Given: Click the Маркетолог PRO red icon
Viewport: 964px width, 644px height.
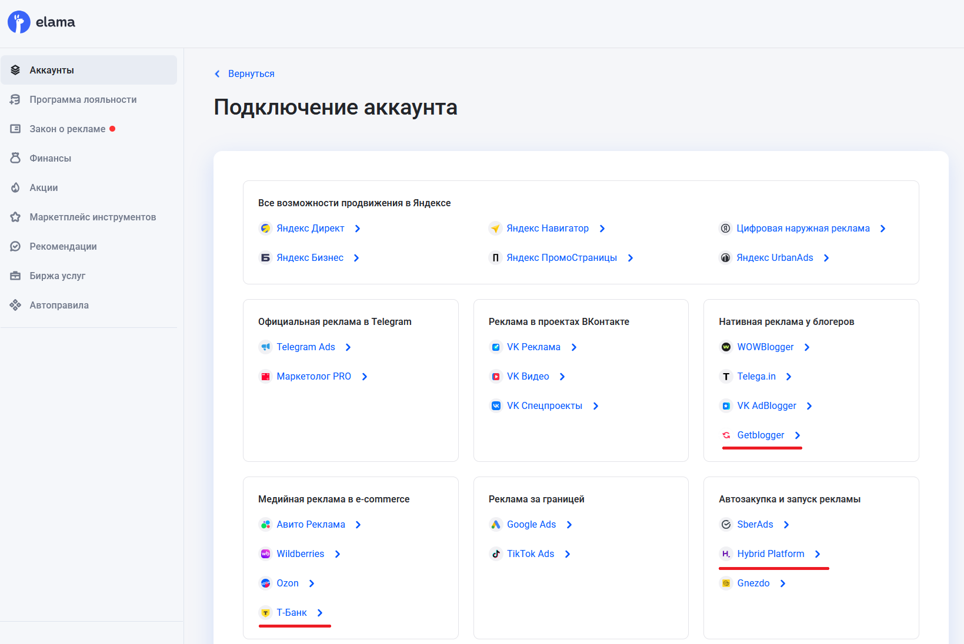Looking at the screenshot, I should (x=266, y=377).
